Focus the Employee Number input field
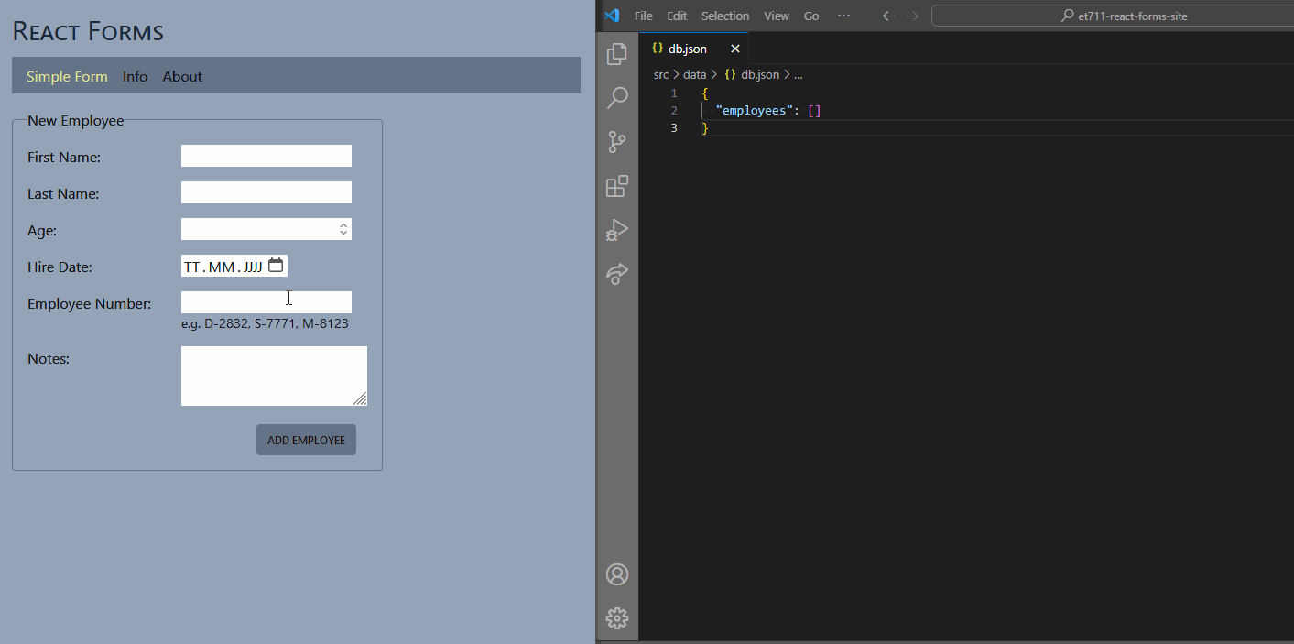 (x=266, y=302)
